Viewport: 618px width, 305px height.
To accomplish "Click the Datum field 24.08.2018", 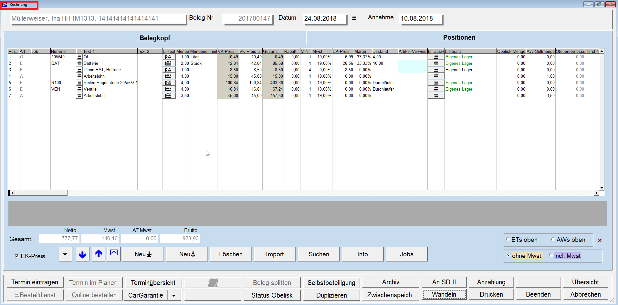I will 325,18.
